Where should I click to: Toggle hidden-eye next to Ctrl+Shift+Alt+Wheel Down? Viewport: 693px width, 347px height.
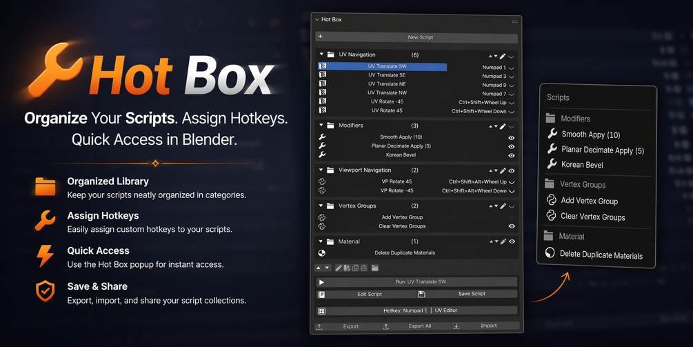[512, 191]
